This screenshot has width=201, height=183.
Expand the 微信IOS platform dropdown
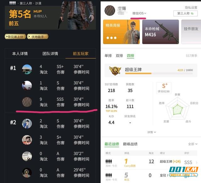(x=139, y=13)
